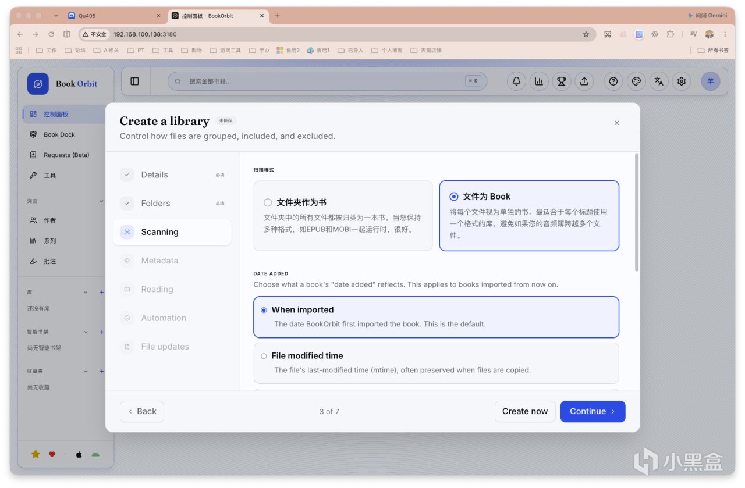This screenshot has width=745, height=488.
Task: Collapse the 浏览 section chevron
Action: [x=101, y=201]
